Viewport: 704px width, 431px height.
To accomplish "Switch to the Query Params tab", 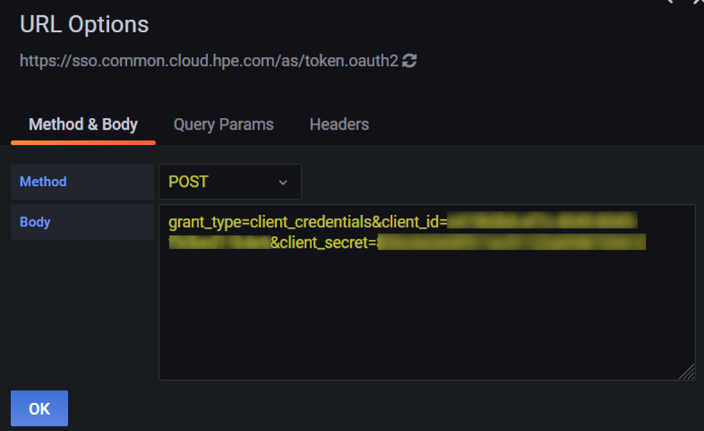I will point(223,124).
